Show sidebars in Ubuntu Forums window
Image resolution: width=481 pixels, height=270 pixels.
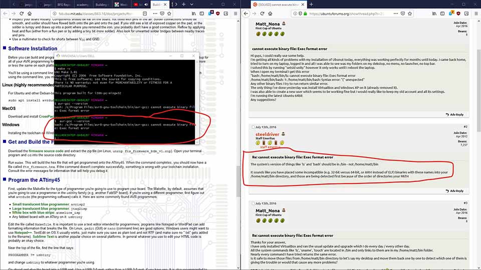(x=442, y=13)
